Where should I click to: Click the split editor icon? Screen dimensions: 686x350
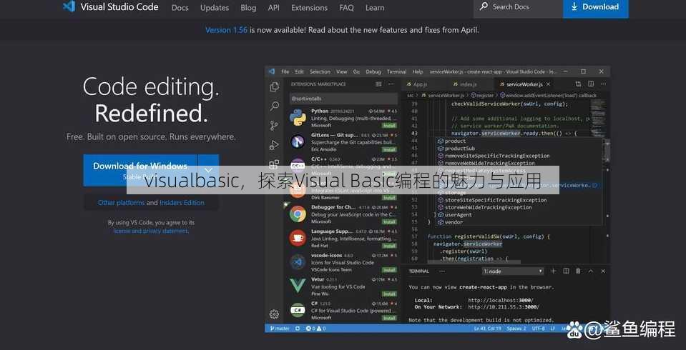[591, 84]
